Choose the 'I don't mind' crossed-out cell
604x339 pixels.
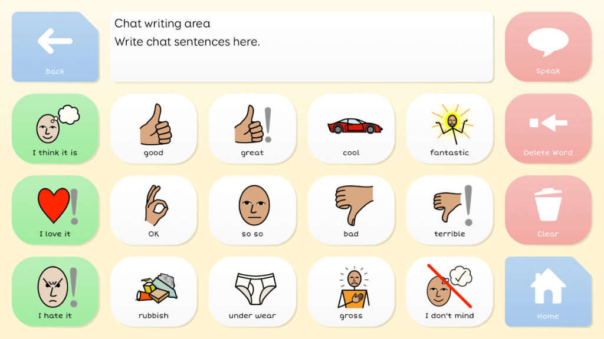pos(449,292)
